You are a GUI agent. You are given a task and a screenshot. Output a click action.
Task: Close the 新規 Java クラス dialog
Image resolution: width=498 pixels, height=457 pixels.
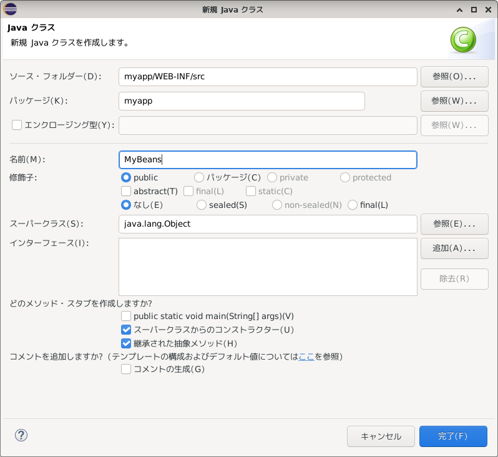coord(489,9)
